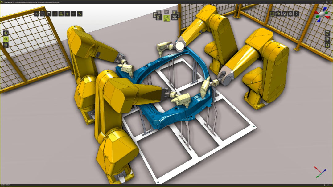Click the new document icon
Viewport: 333px width, 187px height.
[x=49, y=14]
